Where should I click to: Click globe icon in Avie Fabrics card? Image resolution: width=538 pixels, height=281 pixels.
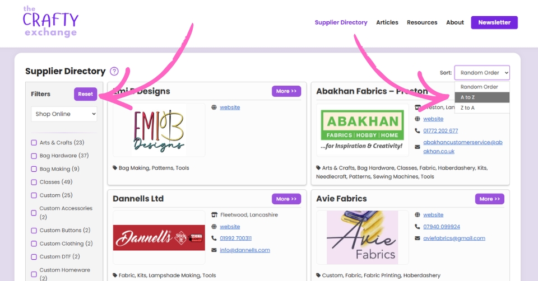pyautogui.click(x=418, y=215)
